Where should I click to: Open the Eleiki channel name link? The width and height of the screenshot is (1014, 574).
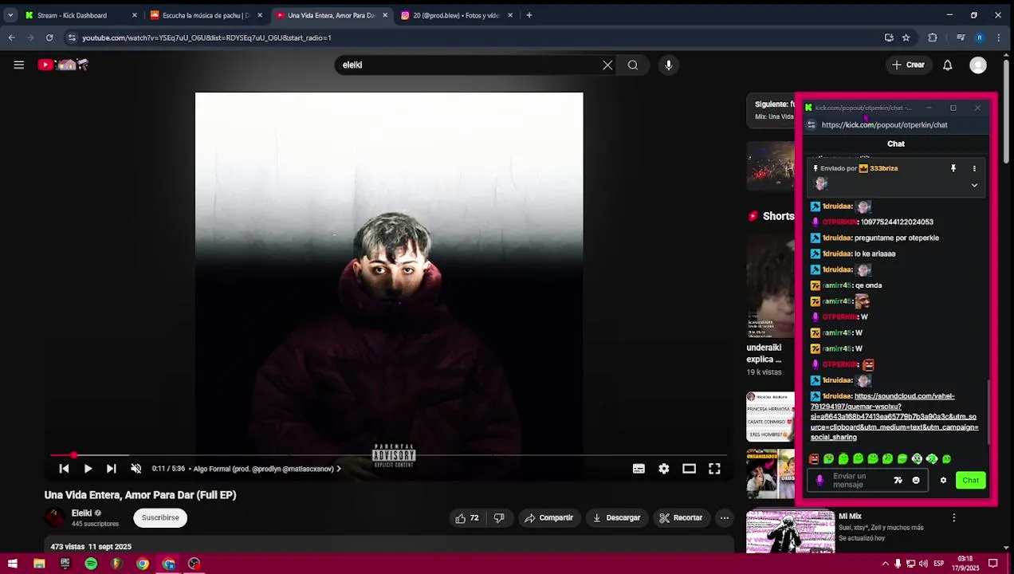(82, 513)
